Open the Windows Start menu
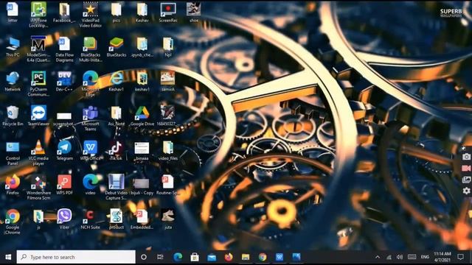The width and height of the screenshot is (472, 265). (x=8, y=257)
